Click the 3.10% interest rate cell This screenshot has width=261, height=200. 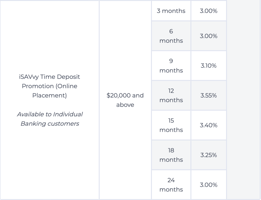coord(208,66)
